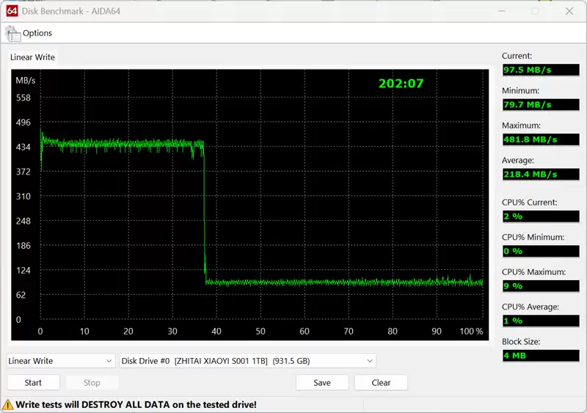Click the Average value 218.4 MB/s

(541, 175)
